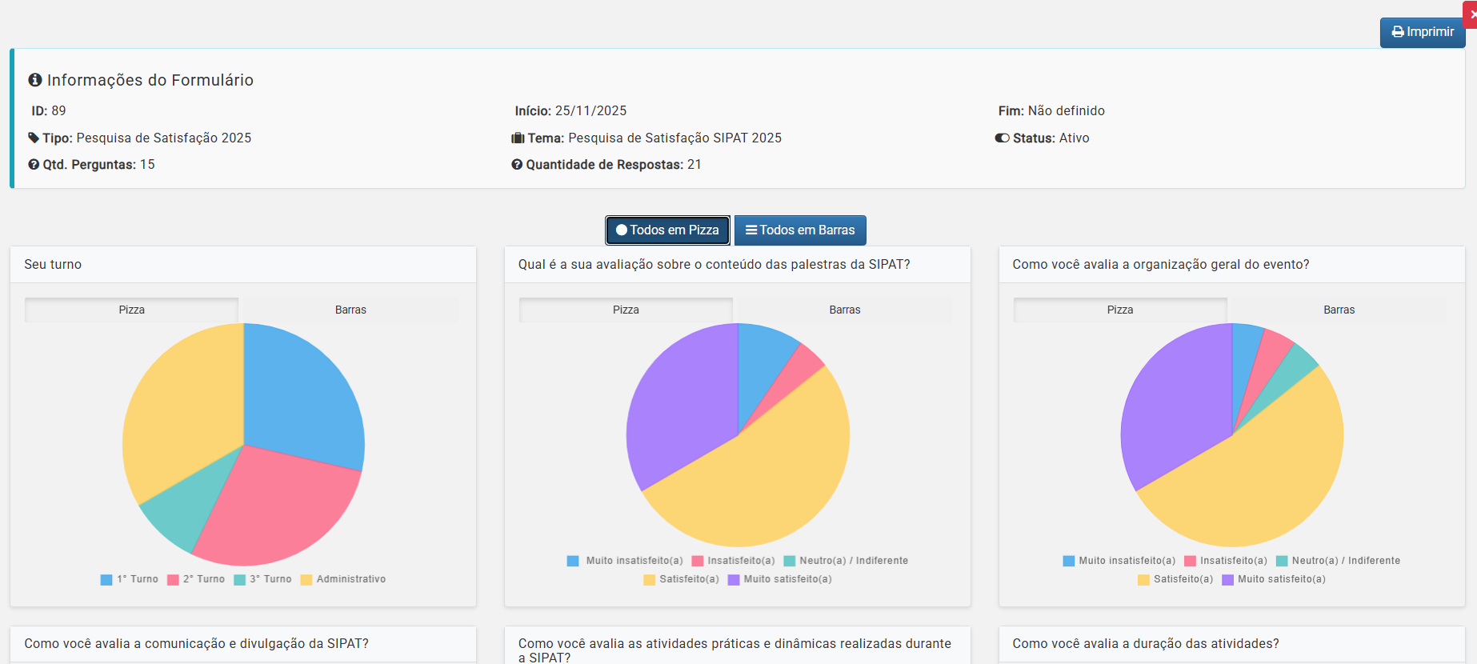Click the tag icon next to Tipo
The image size is (1477, 664).
[34, 138]
